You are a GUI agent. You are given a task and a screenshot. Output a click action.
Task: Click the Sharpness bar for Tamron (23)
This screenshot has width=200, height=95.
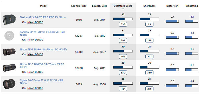[x=149, y=35]
